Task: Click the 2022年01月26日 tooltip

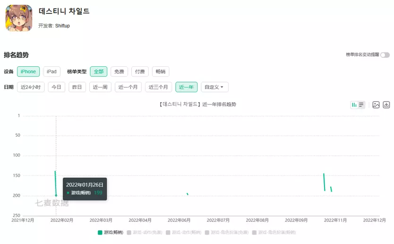Action: tap(85, 189)
